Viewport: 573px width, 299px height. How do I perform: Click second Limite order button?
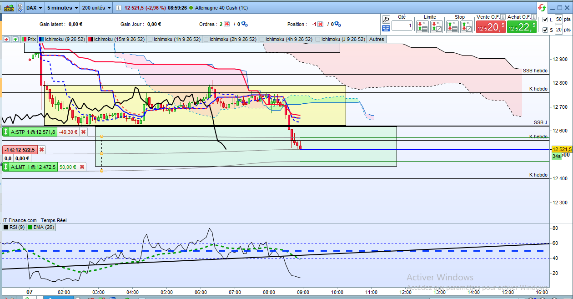pyautogui.click(x=436, y=27)
